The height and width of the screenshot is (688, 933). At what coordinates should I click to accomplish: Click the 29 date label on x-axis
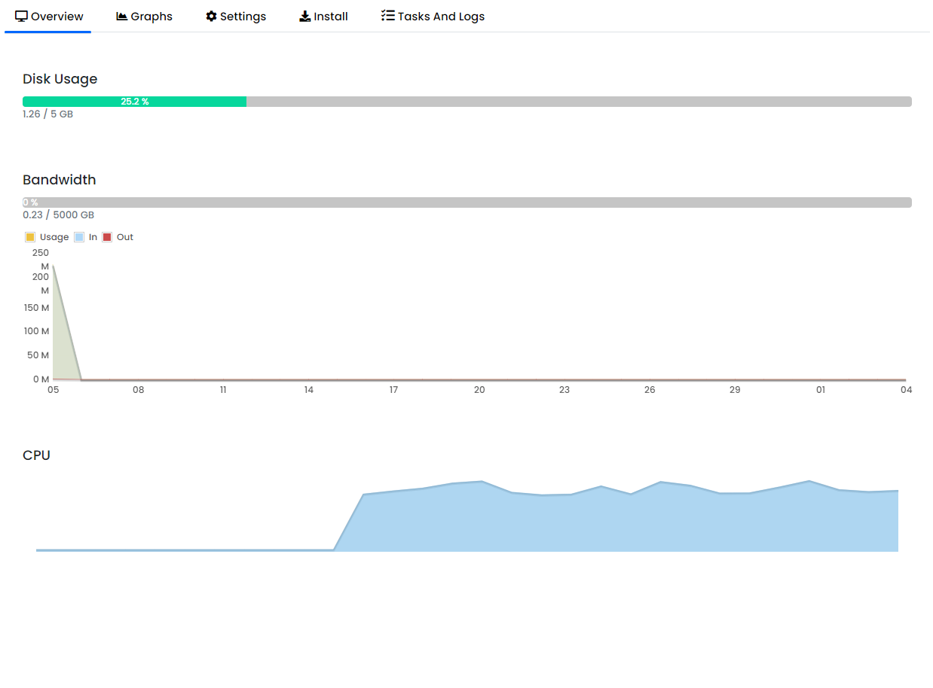coord(735,390)
